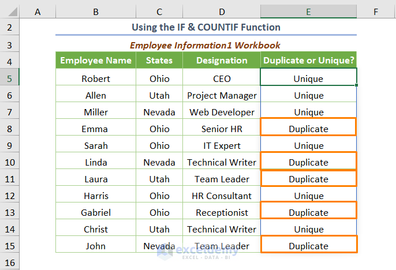The image size is (396, 270).
Task: Select column B header
Action: (95, 11)
